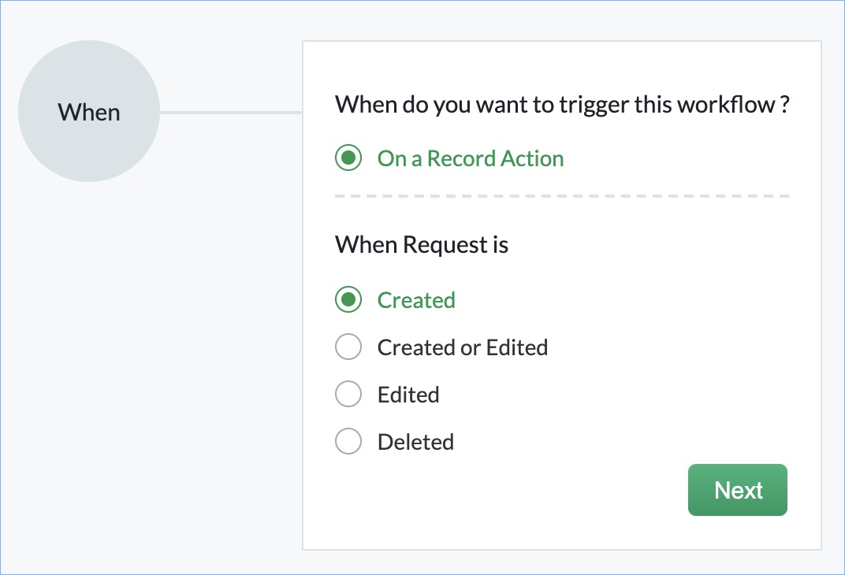The height and width of the screenshot is (575, 845).
Task: Click the Deleted option label text
Action: click(x=415, y=442)
